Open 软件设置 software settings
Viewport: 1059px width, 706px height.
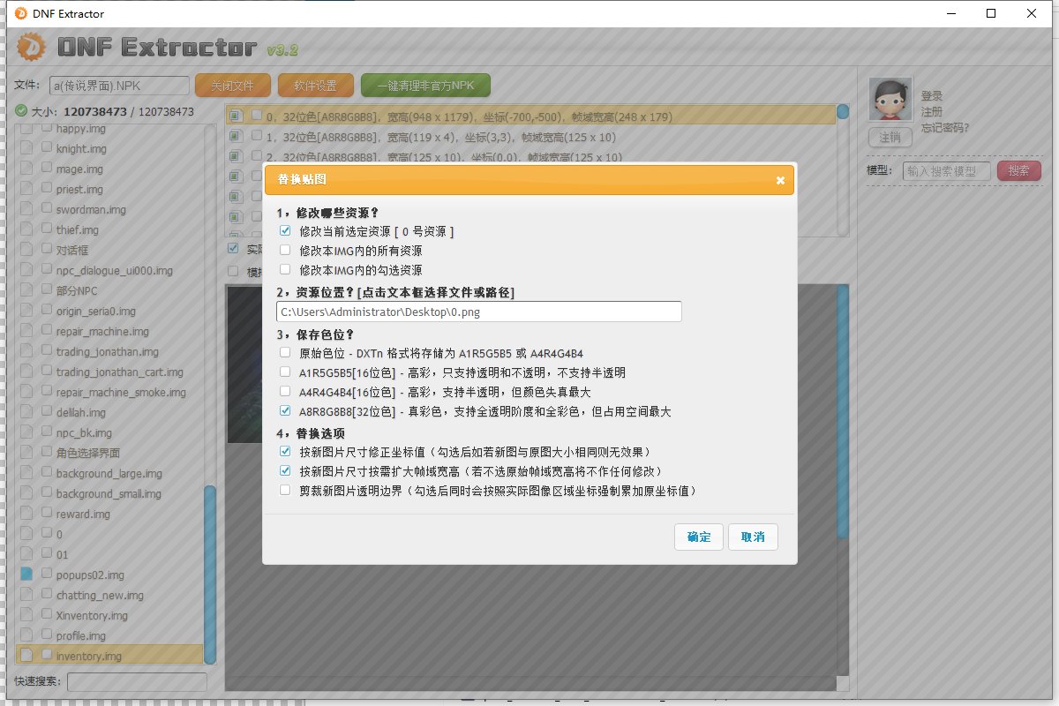click(x=315, y=86)
